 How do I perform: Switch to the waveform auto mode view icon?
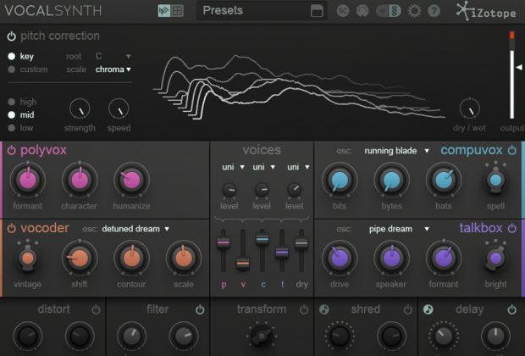tap(164, 11)
